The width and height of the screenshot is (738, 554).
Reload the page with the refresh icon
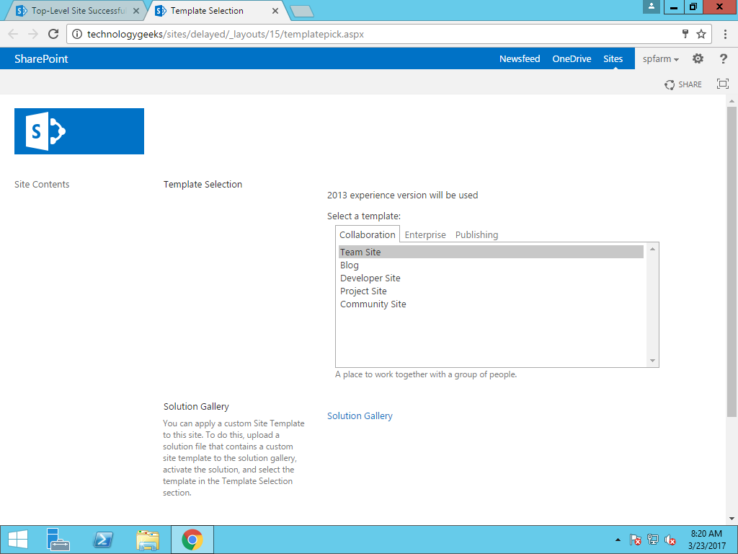coord(53,34)
